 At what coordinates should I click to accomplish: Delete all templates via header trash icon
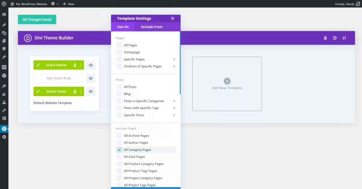tap(325, 38)
